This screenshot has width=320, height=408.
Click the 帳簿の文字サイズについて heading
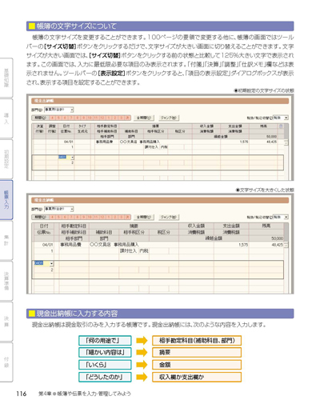(160, 26)
